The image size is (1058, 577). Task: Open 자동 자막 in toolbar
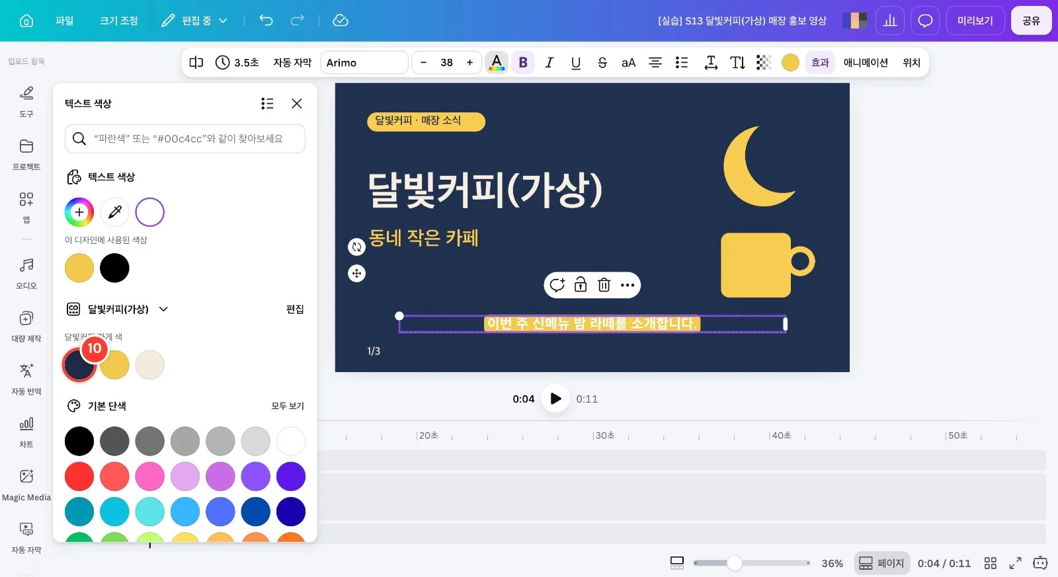tap(292, 63)
